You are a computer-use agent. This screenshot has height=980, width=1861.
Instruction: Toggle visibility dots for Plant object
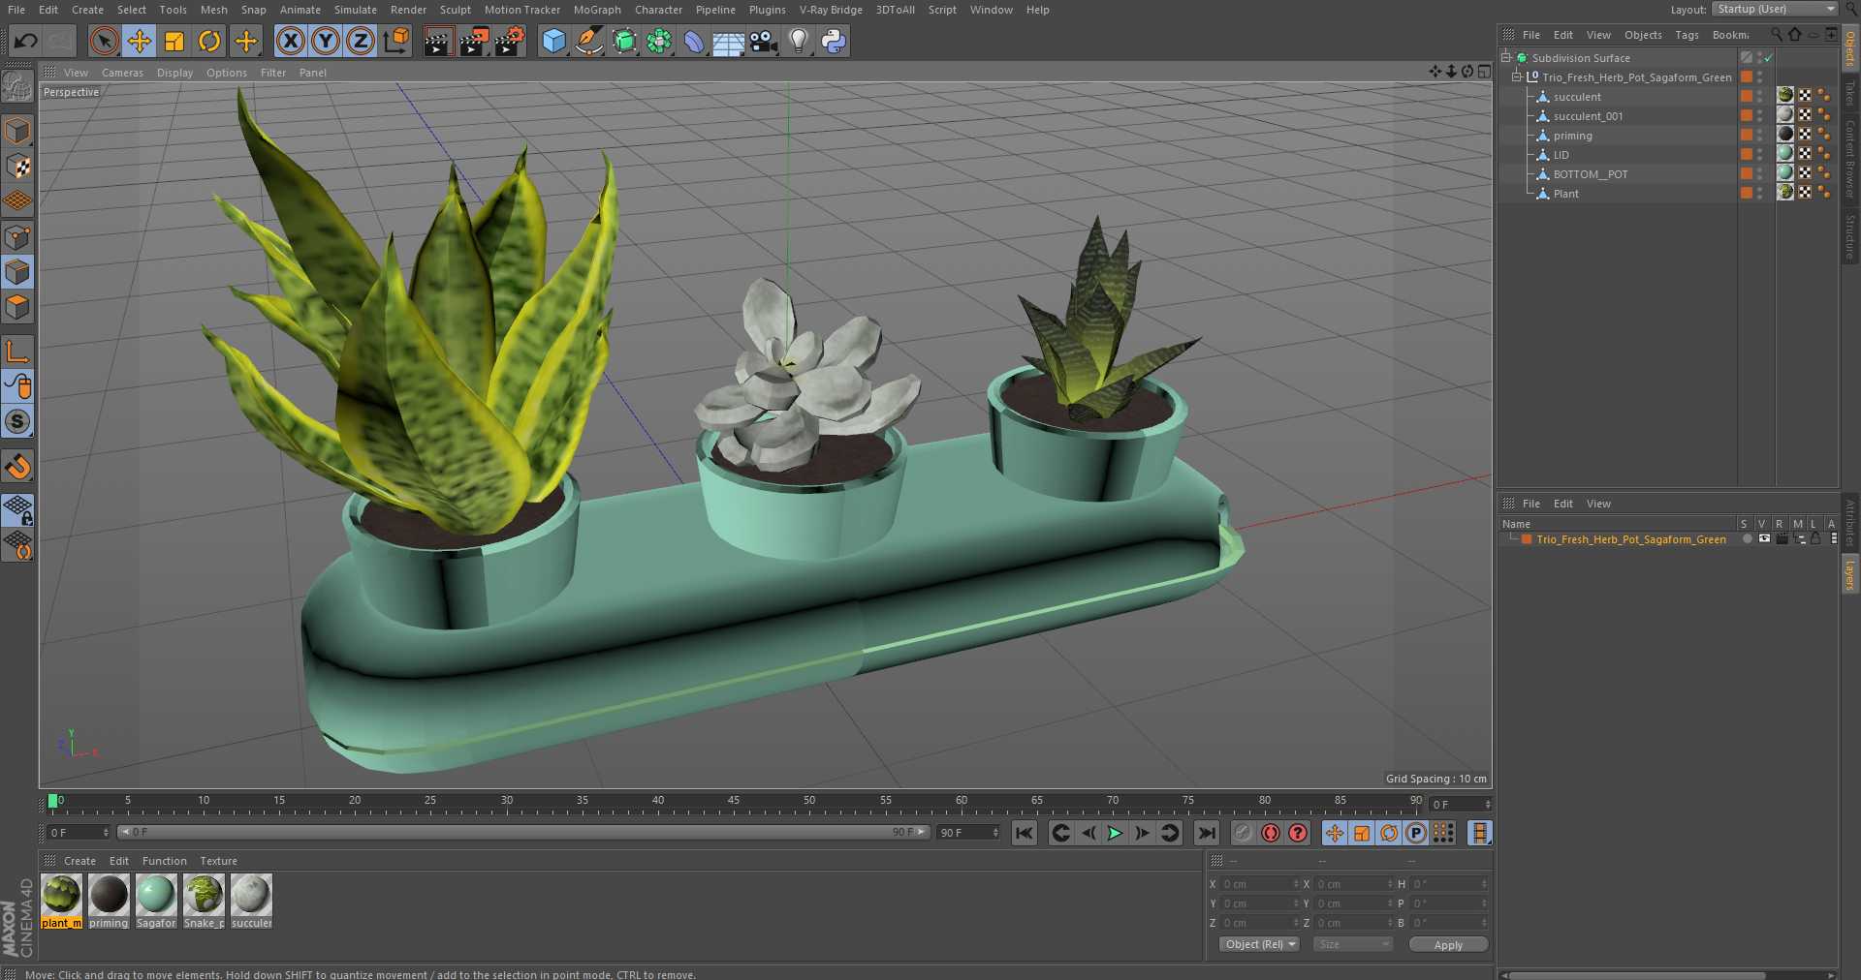[1760, 194]
